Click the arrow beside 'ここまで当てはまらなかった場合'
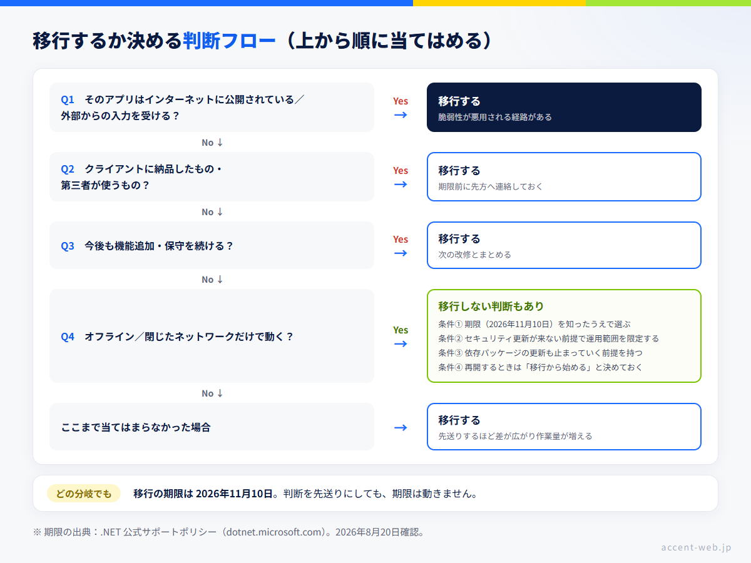 click(401, 427)
